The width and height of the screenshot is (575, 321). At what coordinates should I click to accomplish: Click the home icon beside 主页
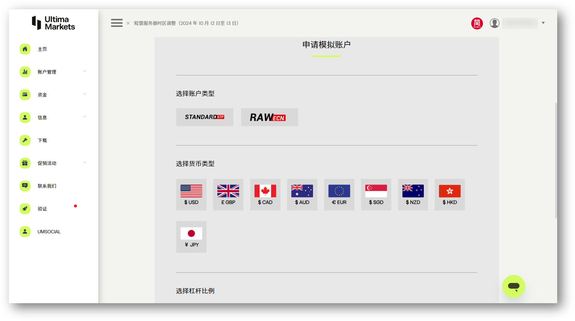[x=25, y=49]
